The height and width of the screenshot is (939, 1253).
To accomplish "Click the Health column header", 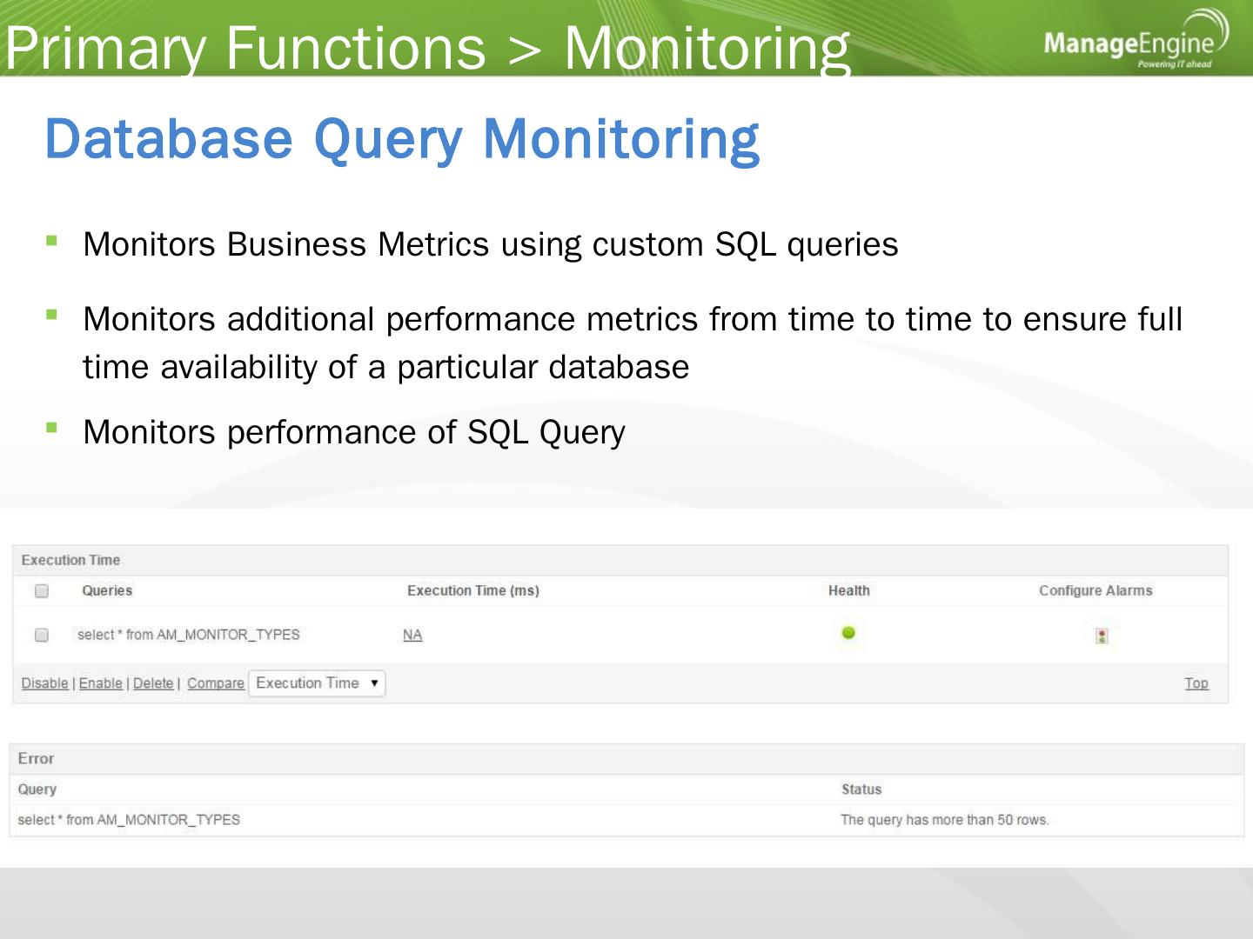I will (848, 590).
